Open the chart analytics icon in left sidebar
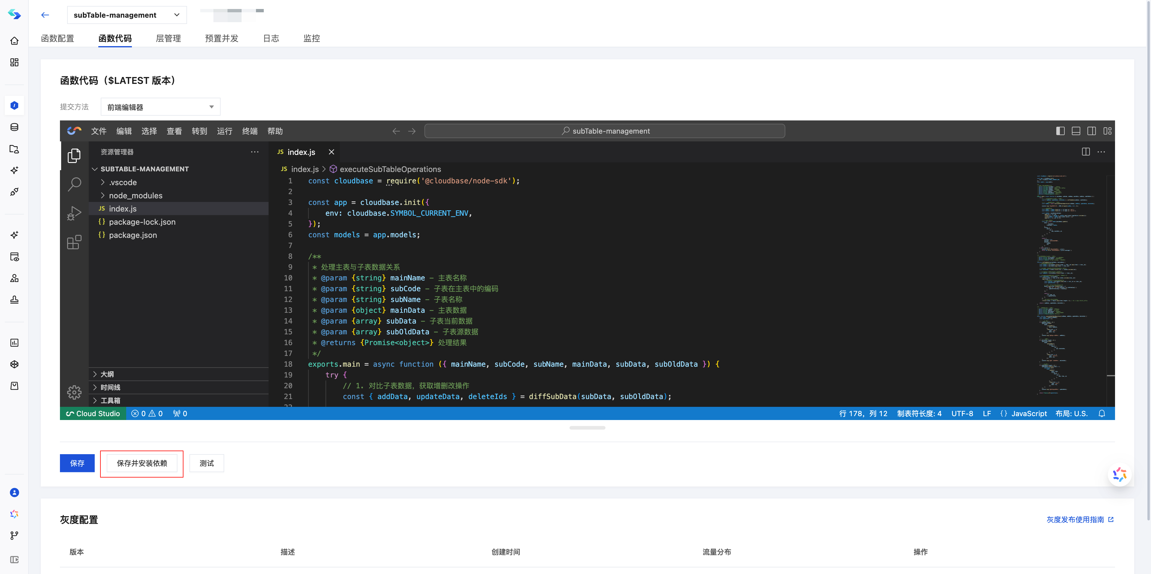 pos(14,343)
